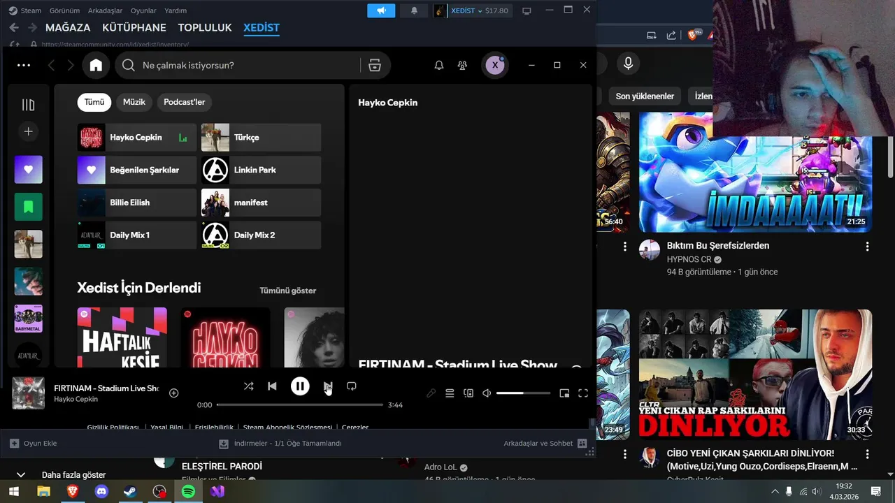Open Spotify friend activity icon

point(462,65)
